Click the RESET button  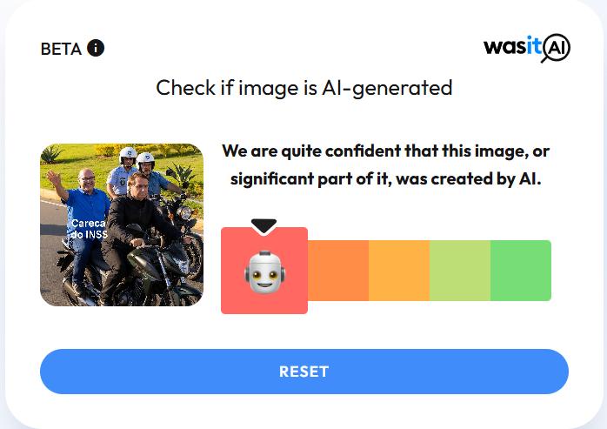(x=303, y=372)
